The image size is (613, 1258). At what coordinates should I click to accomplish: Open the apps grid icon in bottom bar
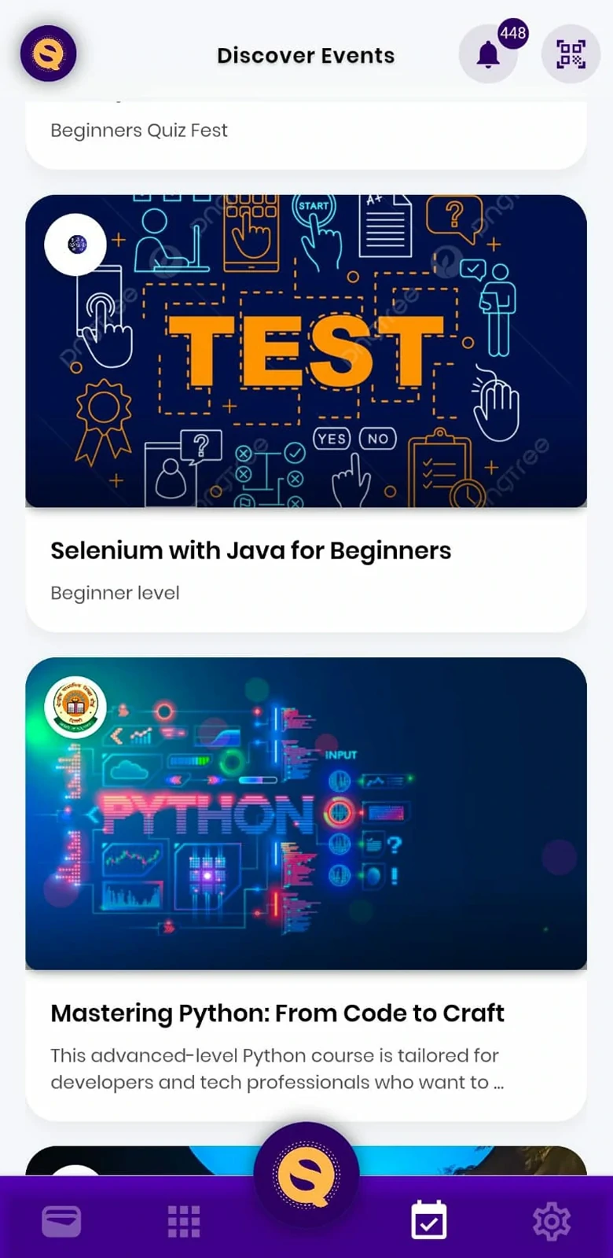pyautogui.click(x=184, y=1221)
